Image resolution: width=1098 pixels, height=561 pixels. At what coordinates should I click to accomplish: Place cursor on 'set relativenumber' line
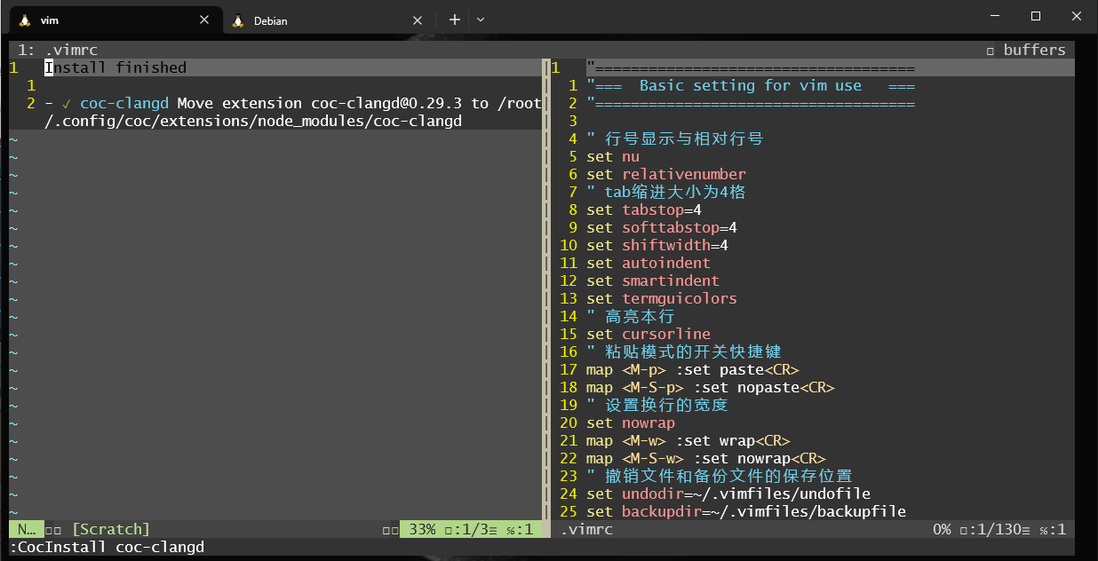(x=666, y=174)
